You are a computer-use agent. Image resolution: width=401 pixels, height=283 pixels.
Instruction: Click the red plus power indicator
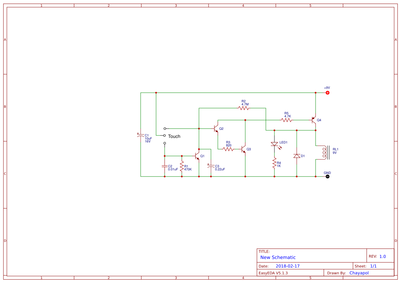pos(328,92)
